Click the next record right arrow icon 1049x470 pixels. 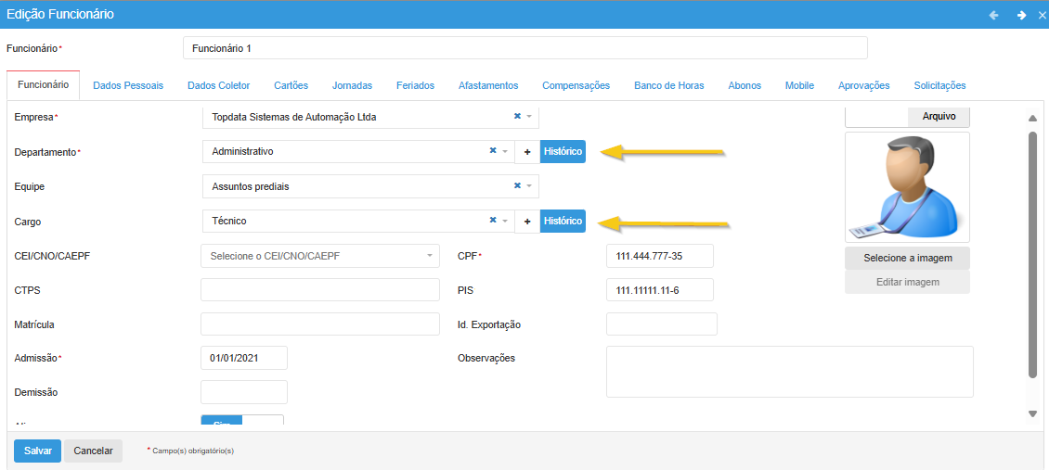(x=1021, y=15)
